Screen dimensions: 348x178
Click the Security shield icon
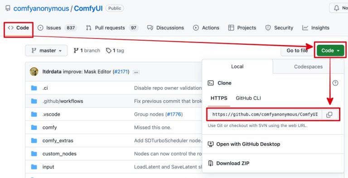click(268, 28)
